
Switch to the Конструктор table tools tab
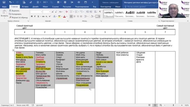point(106,7)
